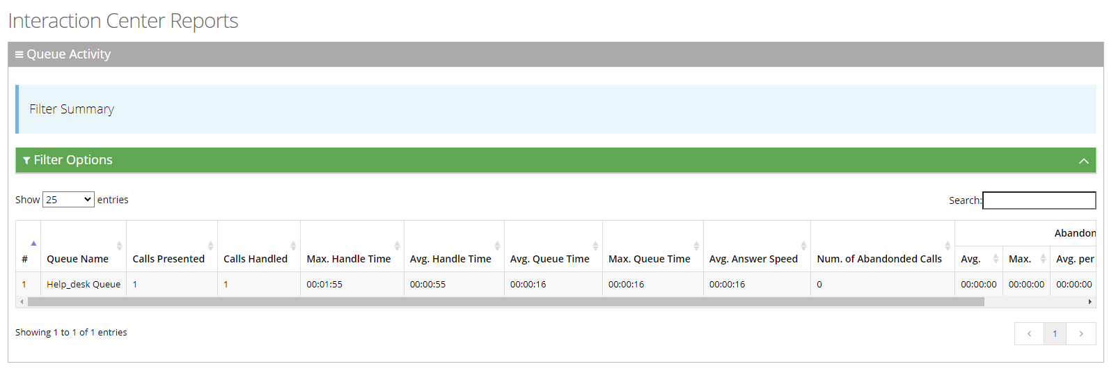Image resolution: width=1109 pixels, height=380 pixels.
Task: Click the horizontal table scrollbar
Action: [x=505, y=302]
